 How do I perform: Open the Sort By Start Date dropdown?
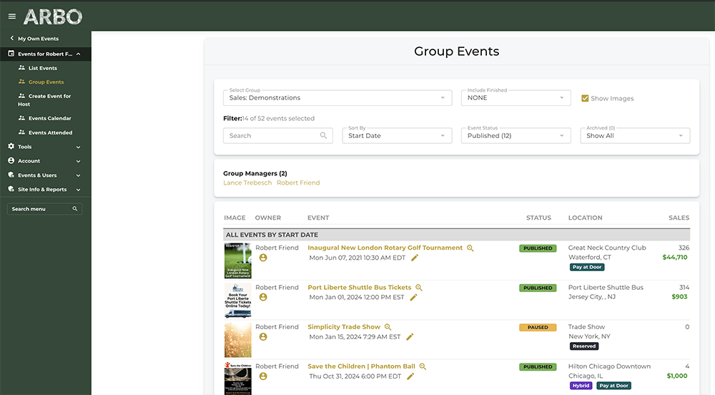pyautogui.click(x=397, y=135)
